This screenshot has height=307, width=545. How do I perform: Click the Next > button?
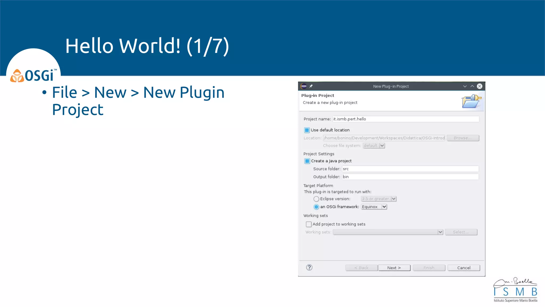[x=394, y=268]
